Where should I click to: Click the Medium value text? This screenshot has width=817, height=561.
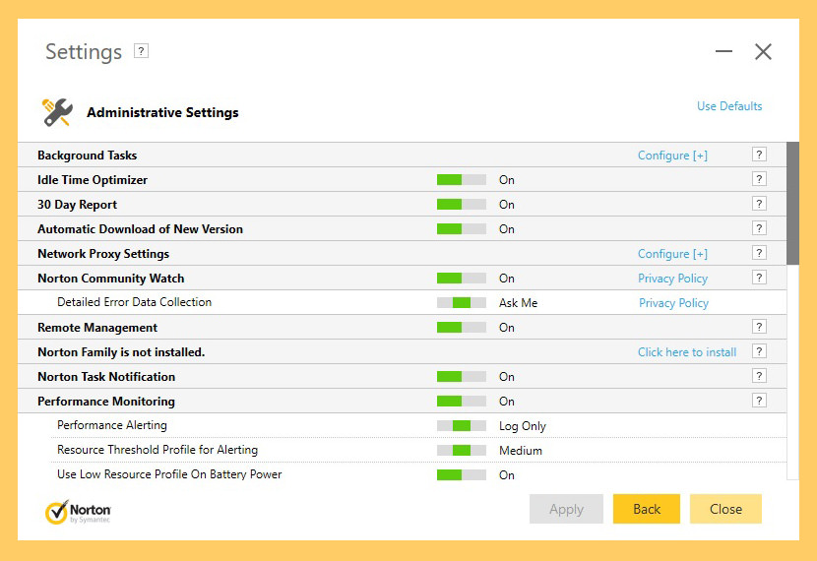pos(521,451)
